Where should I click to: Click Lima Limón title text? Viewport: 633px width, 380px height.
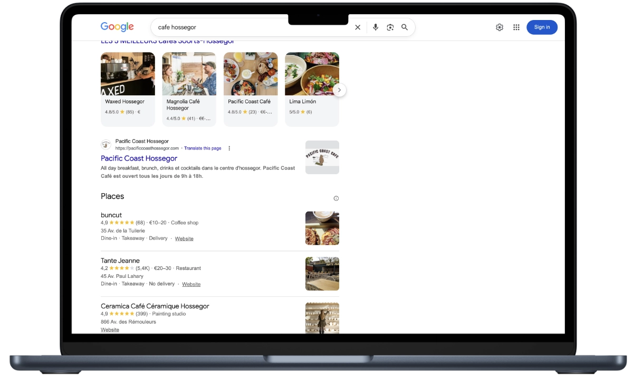(x=303, y=102)
